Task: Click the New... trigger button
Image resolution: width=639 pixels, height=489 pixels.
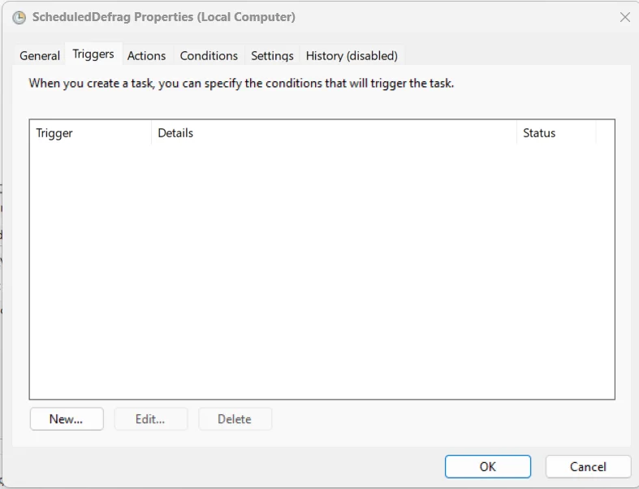Action: coord(67,419)
